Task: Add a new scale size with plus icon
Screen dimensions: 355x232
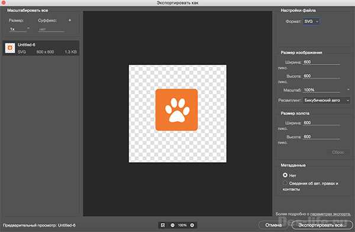Action: click(x=70, y=20)
